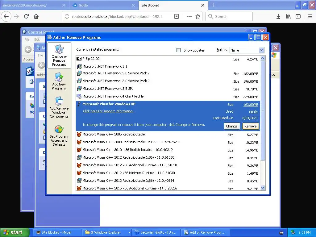The image size is (316, 237).
Task: Open Click here for support information link
Action: pyautogui.click(x=108, y=111)
